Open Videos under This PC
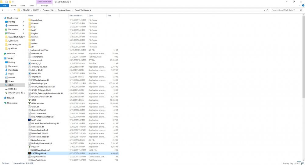The height and width of the screenshot is (165, 305). pyautogui.click(x=11, y=81)
